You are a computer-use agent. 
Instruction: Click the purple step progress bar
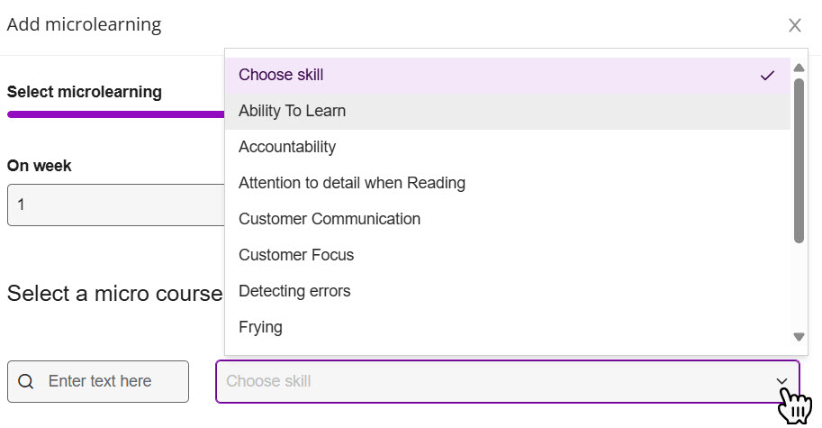coord(116,114)
